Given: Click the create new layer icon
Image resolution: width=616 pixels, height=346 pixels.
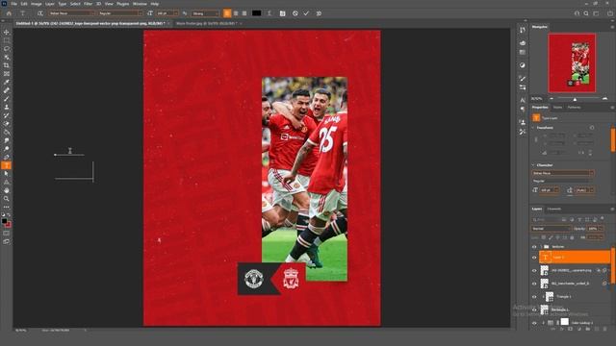Looking at the screenshot, I should pyautogui.click(x=597, y=329).
